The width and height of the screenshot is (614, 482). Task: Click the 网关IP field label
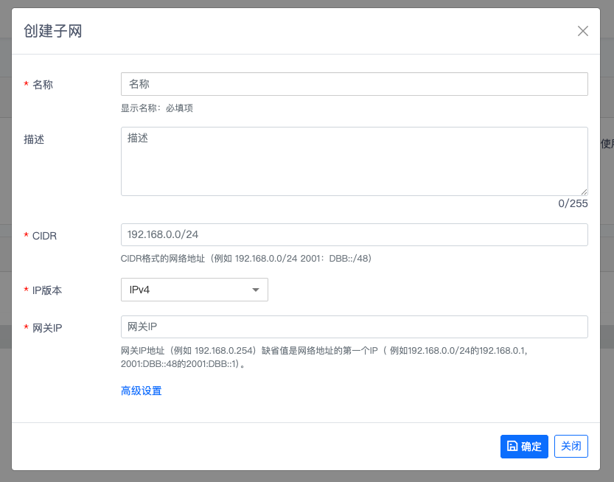(47, 328)
